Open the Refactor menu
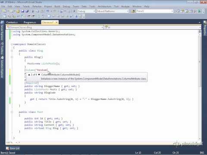The image size is (207, 155). [37, 6]
